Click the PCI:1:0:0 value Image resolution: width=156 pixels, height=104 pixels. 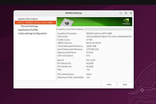pos(91,60)
